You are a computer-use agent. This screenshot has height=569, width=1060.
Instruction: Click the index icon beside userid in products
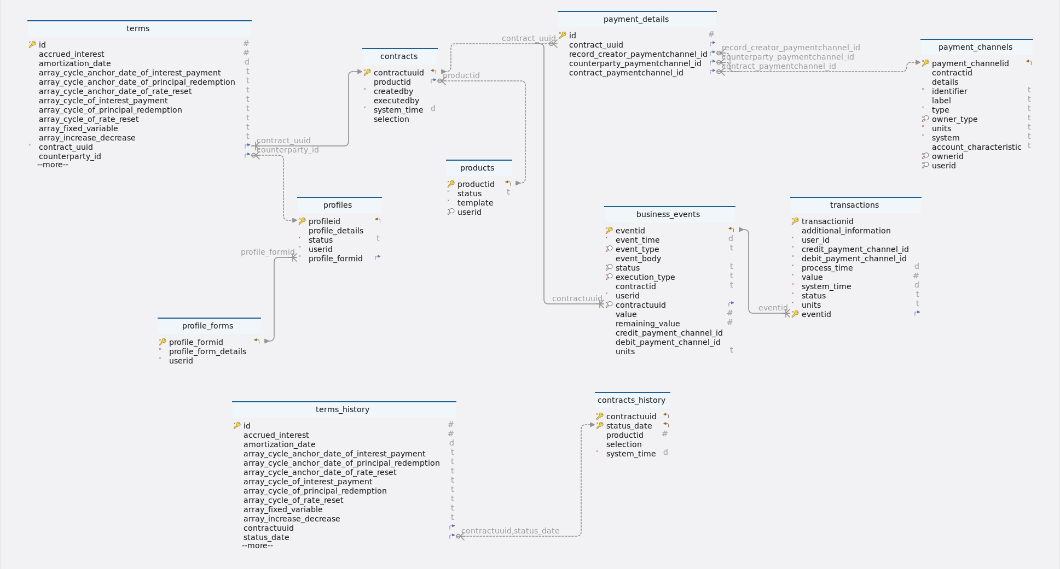click(451, 212)
